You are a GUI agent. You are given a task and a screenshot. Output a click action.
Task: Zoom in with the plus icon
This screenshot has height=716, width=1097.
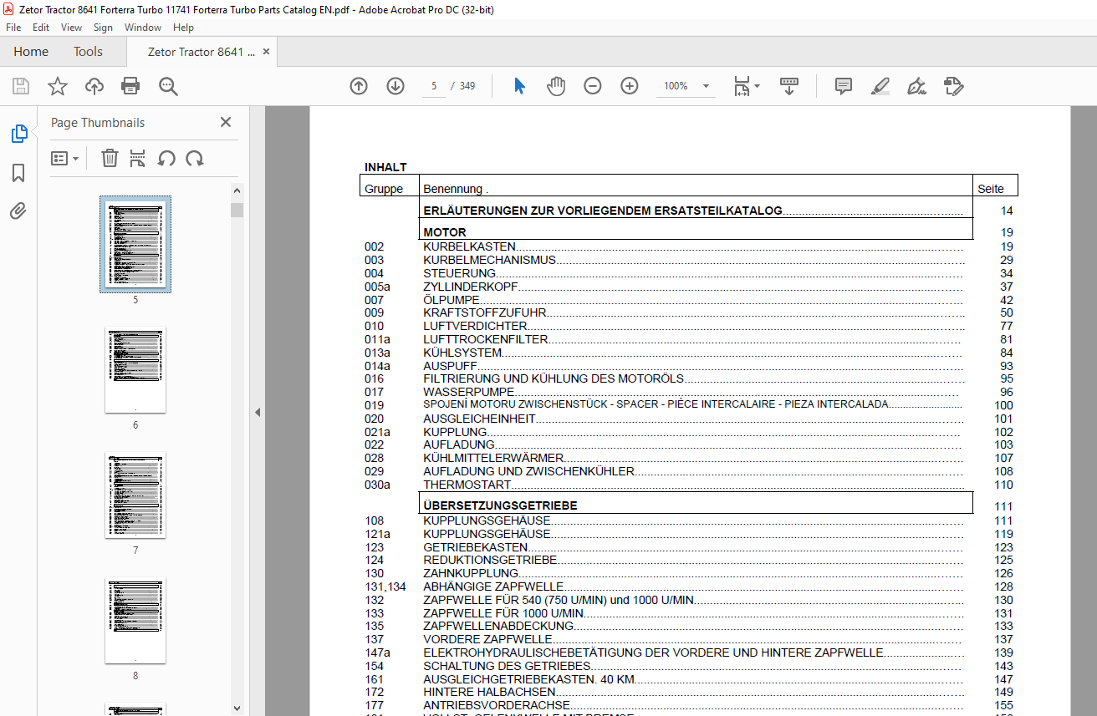(630, 86)
